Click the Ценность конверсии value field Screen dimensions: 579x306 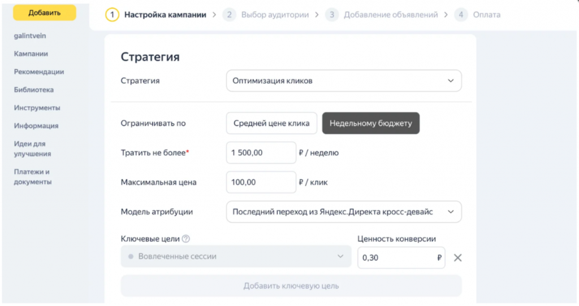(x=401, y=257)
